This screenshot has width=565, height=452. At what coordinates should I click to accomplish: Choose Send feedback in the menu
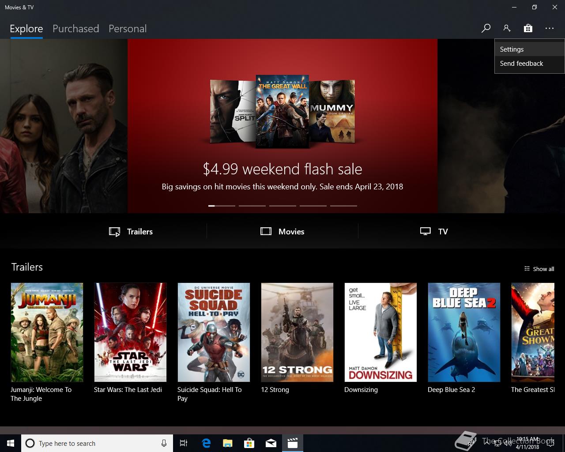tap(529, 64)
